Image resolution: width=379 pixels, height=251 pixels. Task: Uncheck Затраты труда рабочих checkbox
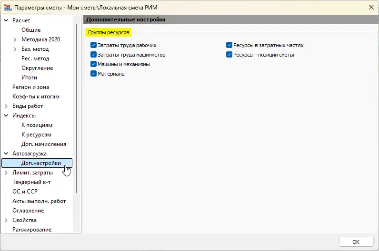pos(93,46)
